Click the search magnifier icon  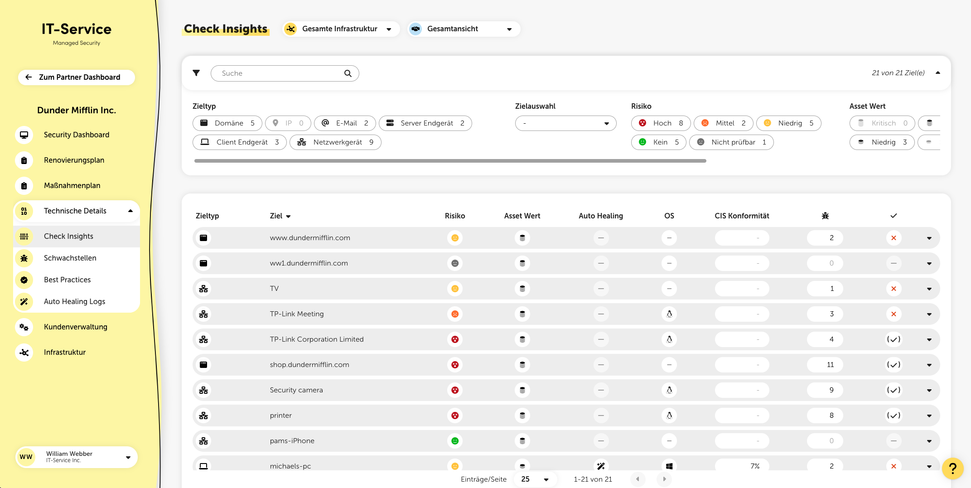coord(348,73)
